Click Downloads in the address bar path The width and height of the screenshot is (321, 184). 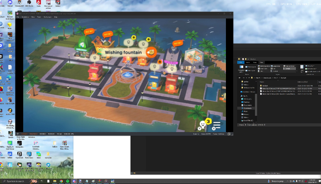[x=267, y=78]
